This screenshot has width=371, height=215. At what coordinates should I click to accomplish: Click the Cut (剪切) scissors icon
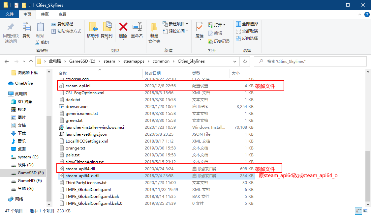(37, 42)
